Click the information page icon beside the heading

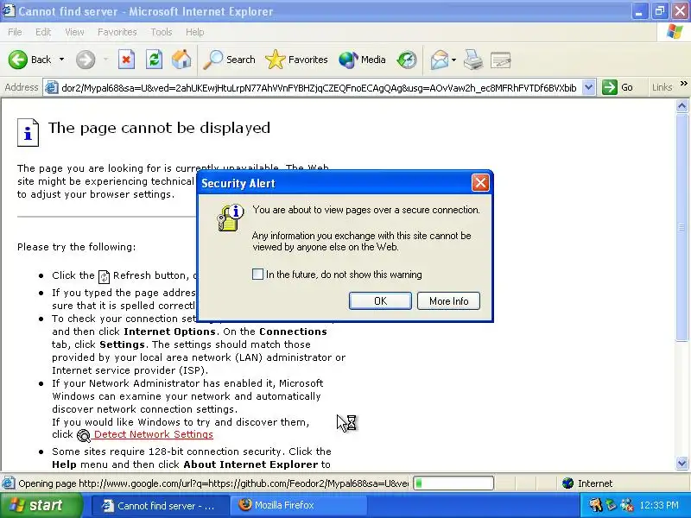tap(28, 132)
